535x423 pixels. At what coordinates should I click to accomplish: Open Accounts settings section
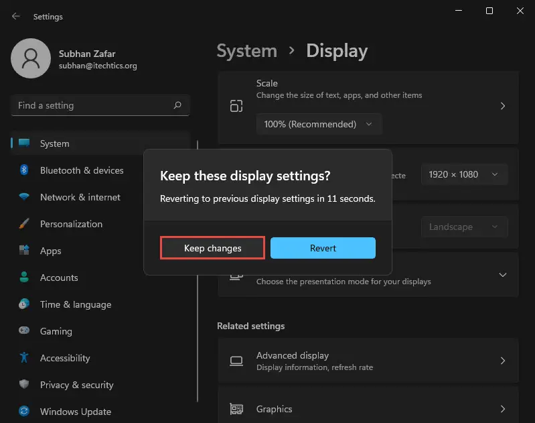pyautogui.click(x=59, y=278)
